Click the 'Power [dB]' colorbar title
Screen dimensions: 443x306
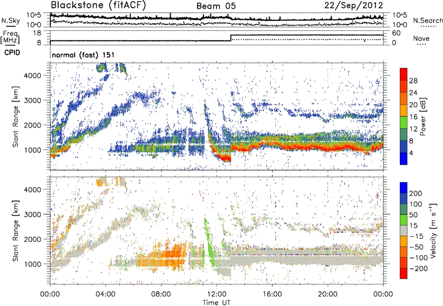423,117
